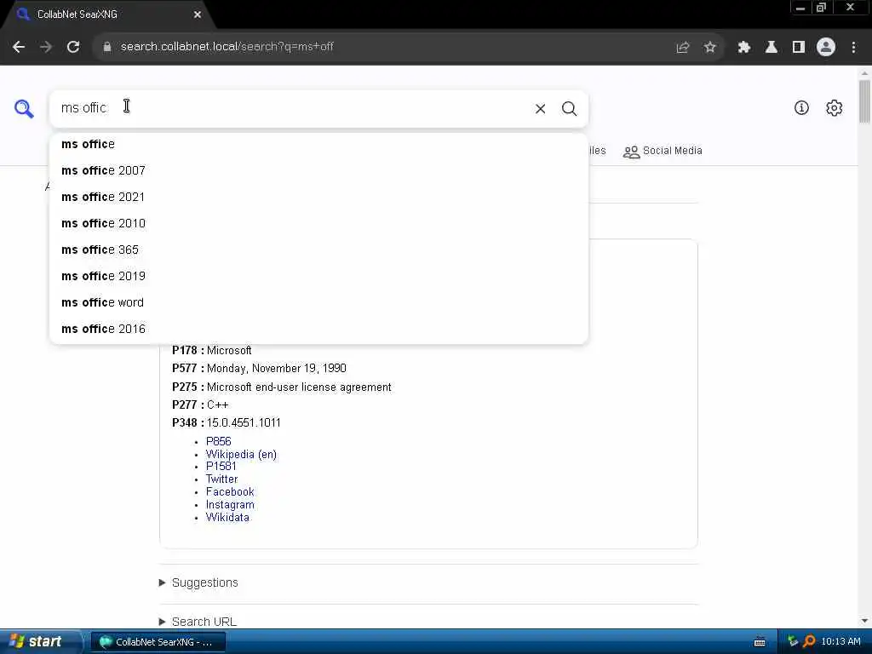Click the browser address bar URL
Viewport: 872px width, 654px height.
point(227,47)
